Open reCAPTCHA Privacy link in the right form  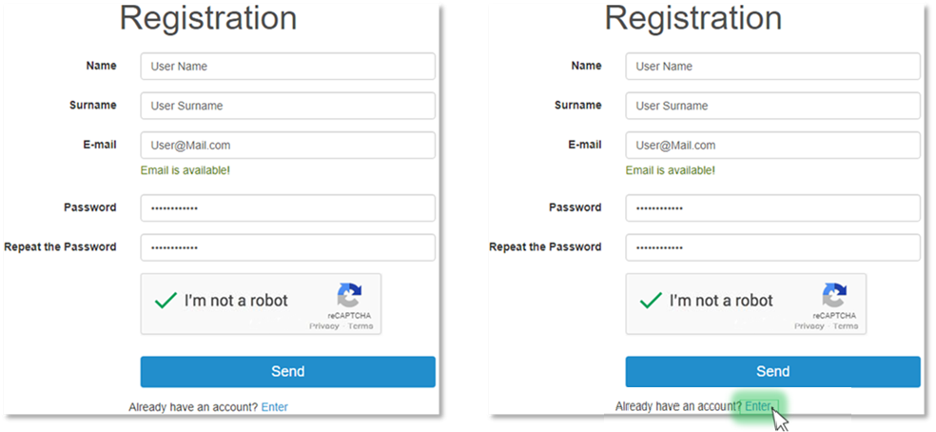point(809,326)
